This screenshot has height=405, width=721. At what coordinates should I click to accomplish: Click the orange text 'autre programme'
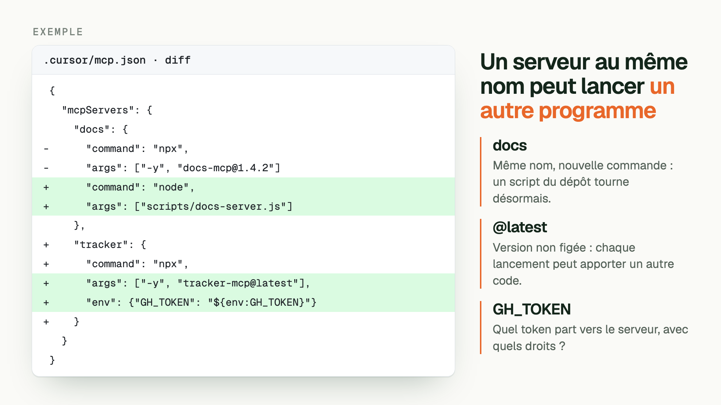coord(568,111)
